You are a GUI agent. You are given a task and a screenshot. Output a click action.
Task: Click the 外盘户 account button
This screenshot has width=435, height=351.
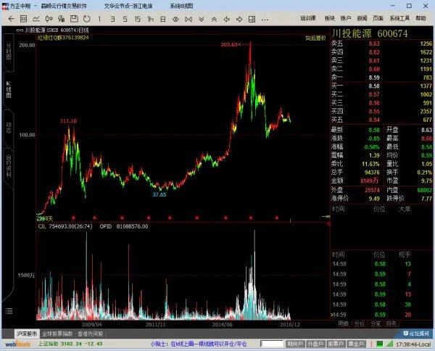coord(315,344)
